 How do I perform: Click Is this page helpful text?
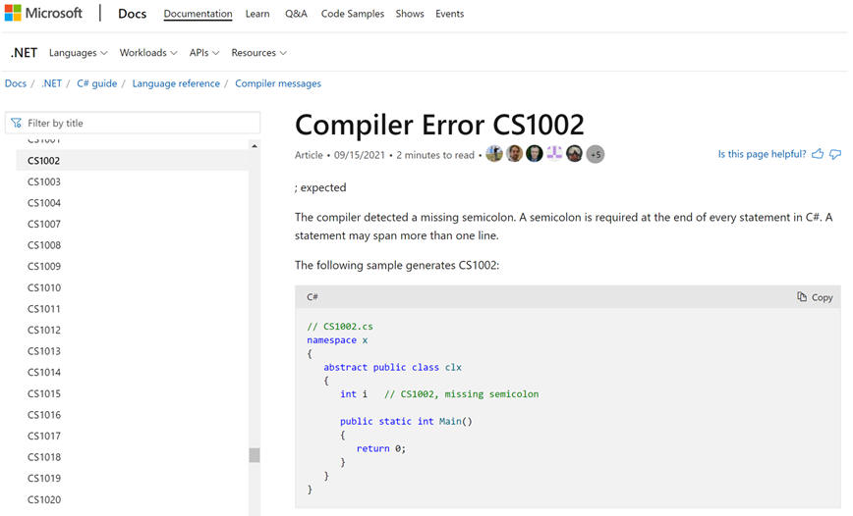click(762, 154)
